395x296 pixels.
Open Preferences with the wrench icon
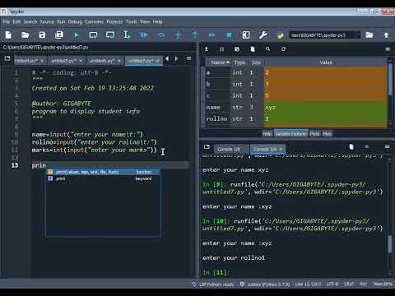(263, 35)
